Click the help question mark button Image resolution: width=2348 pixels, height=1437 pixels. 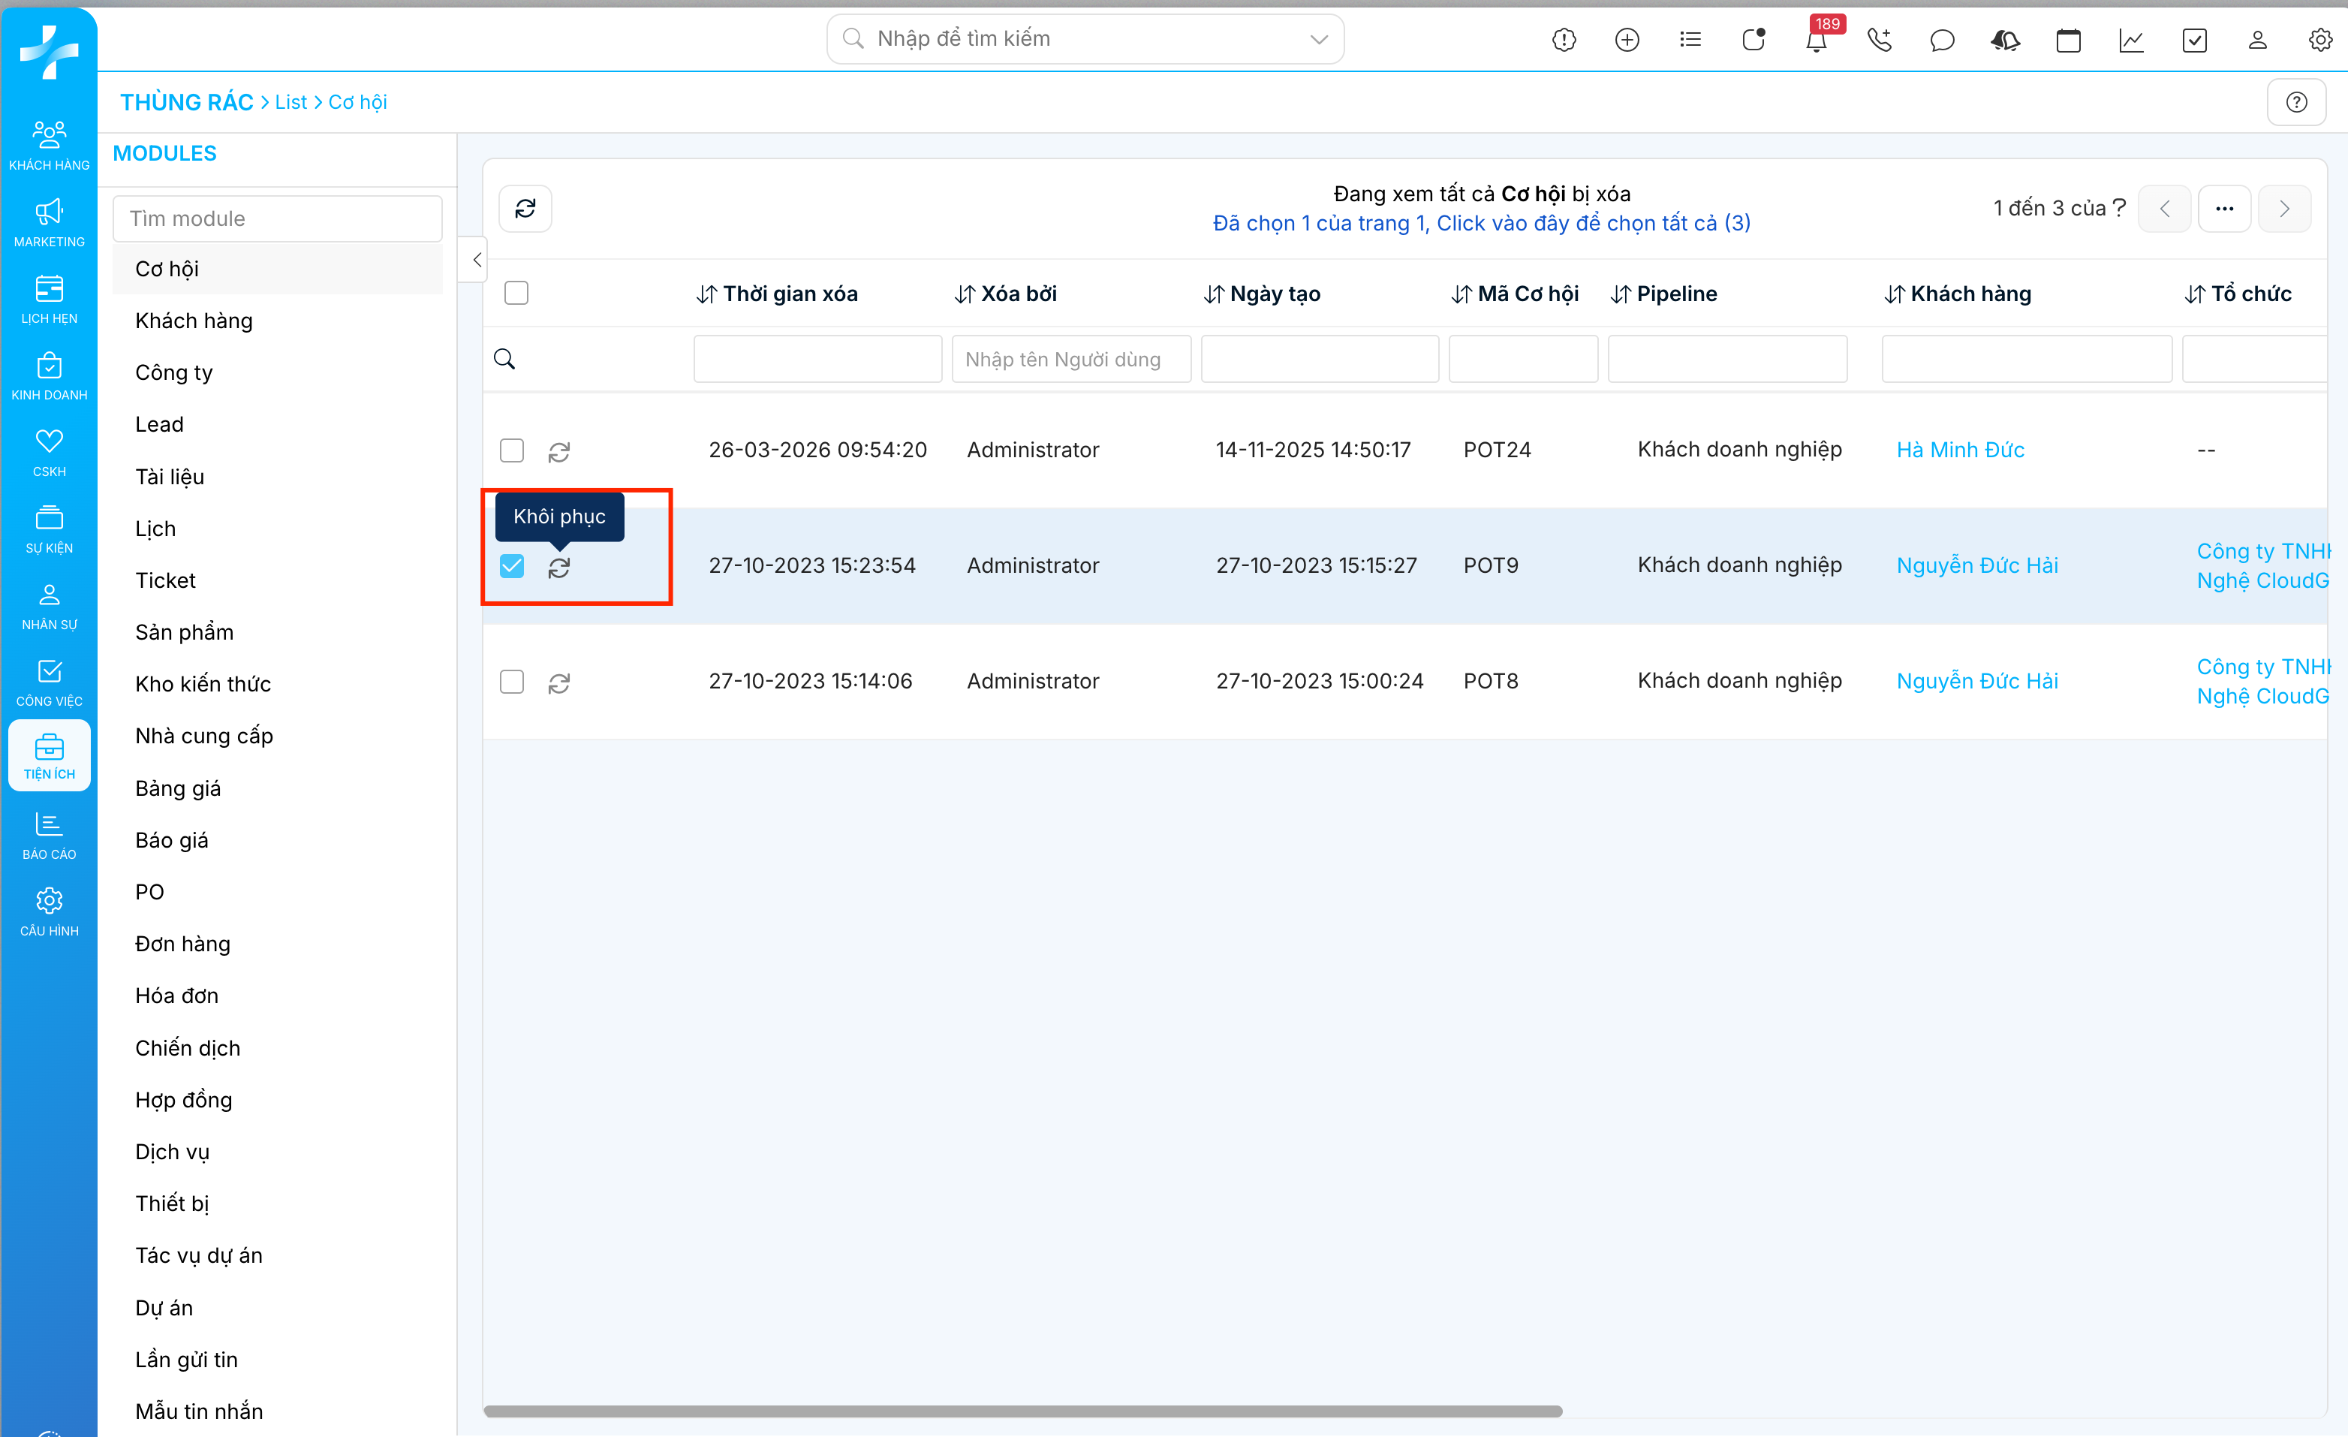pyautogui.click(x=2295, y=102)
